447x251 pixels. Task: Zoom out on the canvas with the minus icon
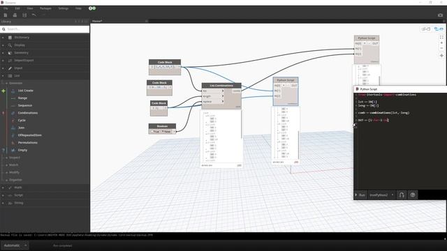(x=441, y=48)
